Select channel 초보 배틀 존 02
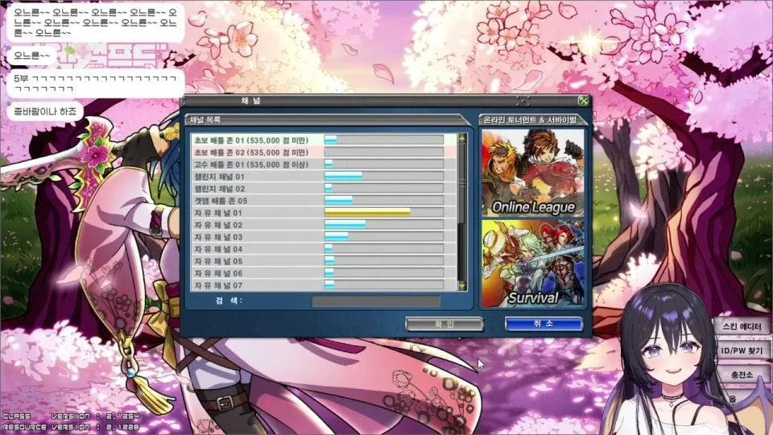Viewport: 773px width, 435px height. point(324,152)
